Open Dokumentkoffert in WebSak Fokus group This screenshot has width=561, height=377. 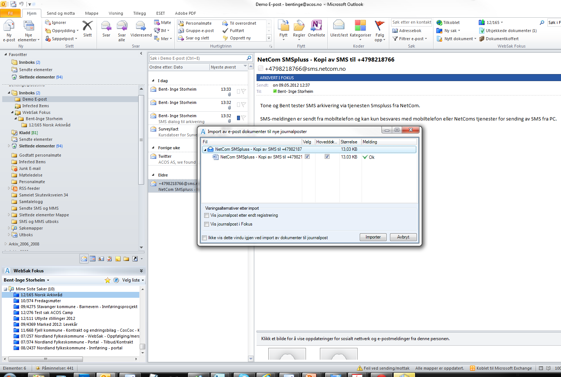pyautogui.click(x=499, y=39)
